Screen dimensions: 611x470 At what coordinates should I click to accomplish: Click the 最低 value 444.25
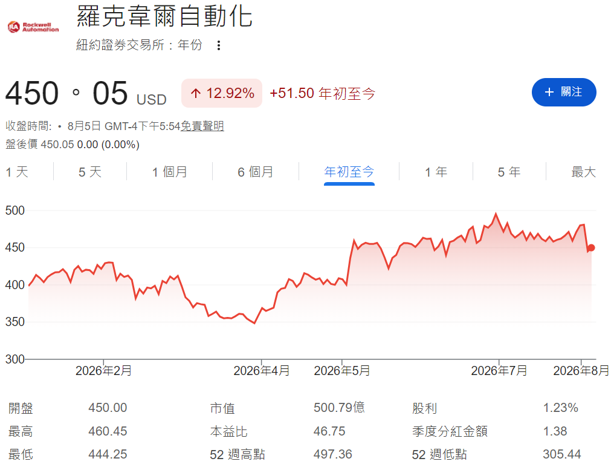[108, 454]
